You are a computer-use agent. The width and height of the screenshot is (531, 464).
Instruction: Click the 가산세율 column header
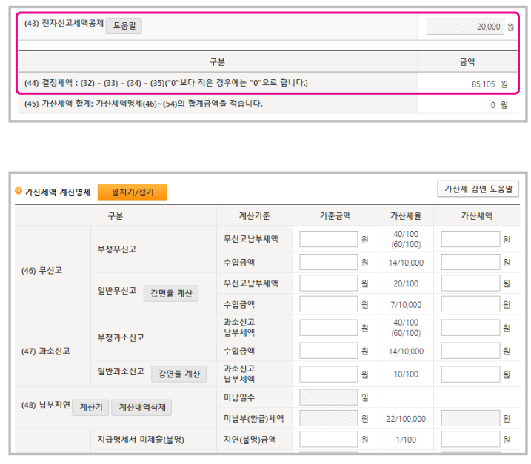[x=406, y=215]
